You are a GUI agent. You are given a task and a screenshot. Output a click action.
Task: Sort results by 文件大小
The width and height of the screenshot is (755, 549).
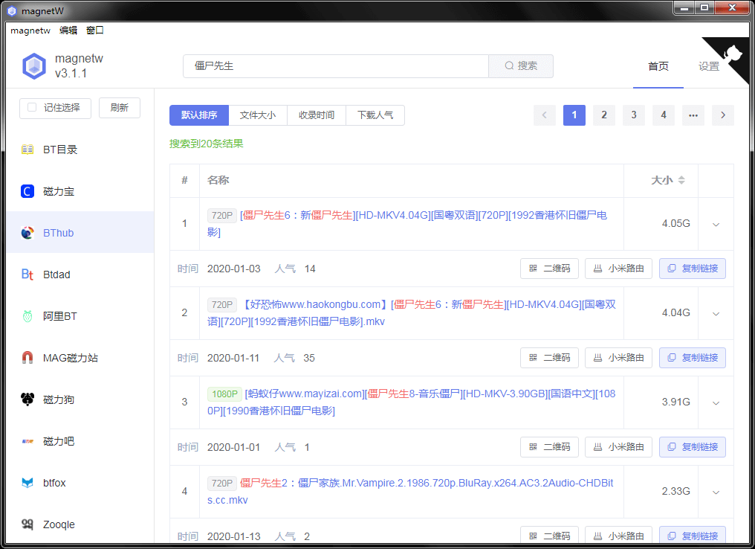(258, 115)
